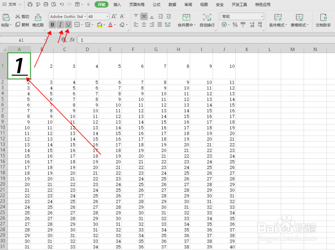Click the fx insert function icon

pos(72,40)
